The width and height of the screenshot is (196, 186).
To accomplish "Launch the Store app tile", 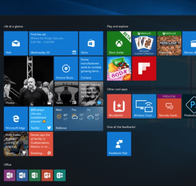I will pos(91,43).
